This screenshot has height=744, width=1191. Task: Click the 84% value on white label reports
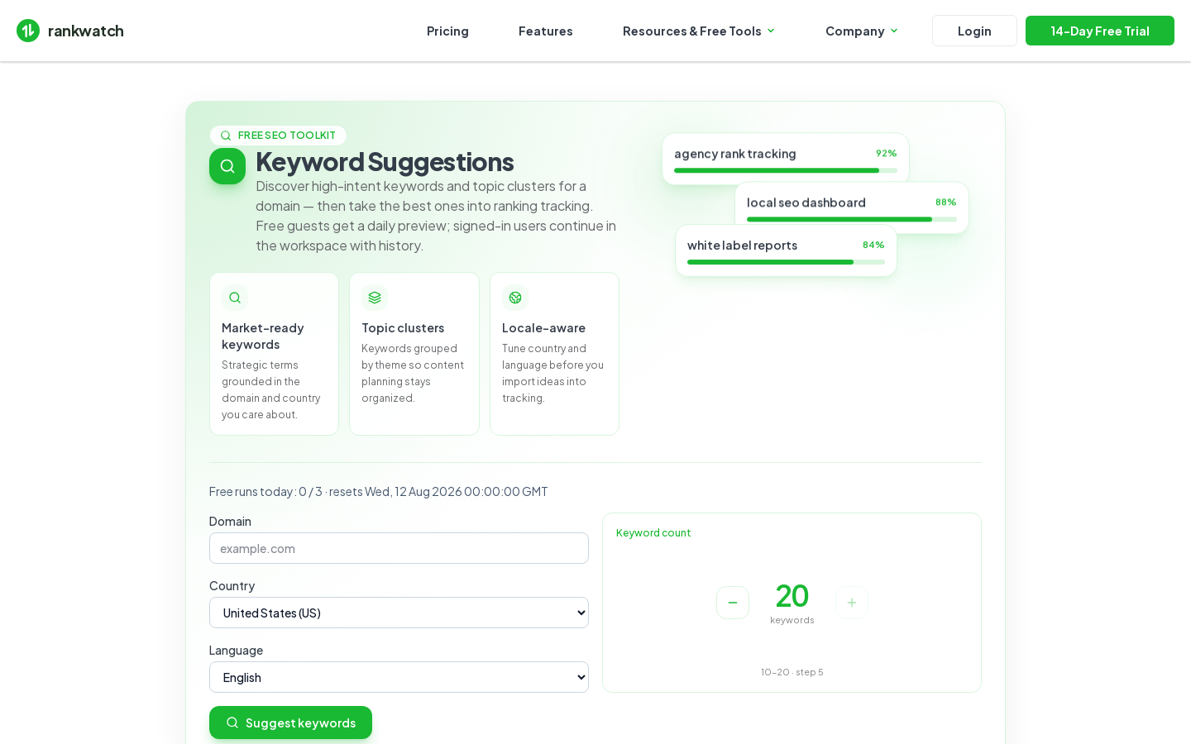tap(873, 246)
